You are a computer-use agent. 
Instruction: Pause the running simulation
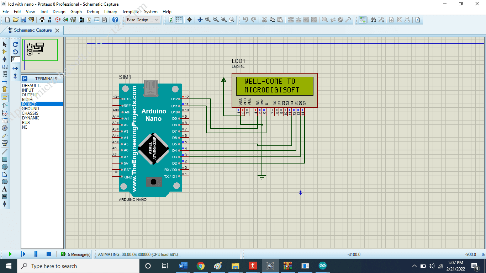pos(36,254)
